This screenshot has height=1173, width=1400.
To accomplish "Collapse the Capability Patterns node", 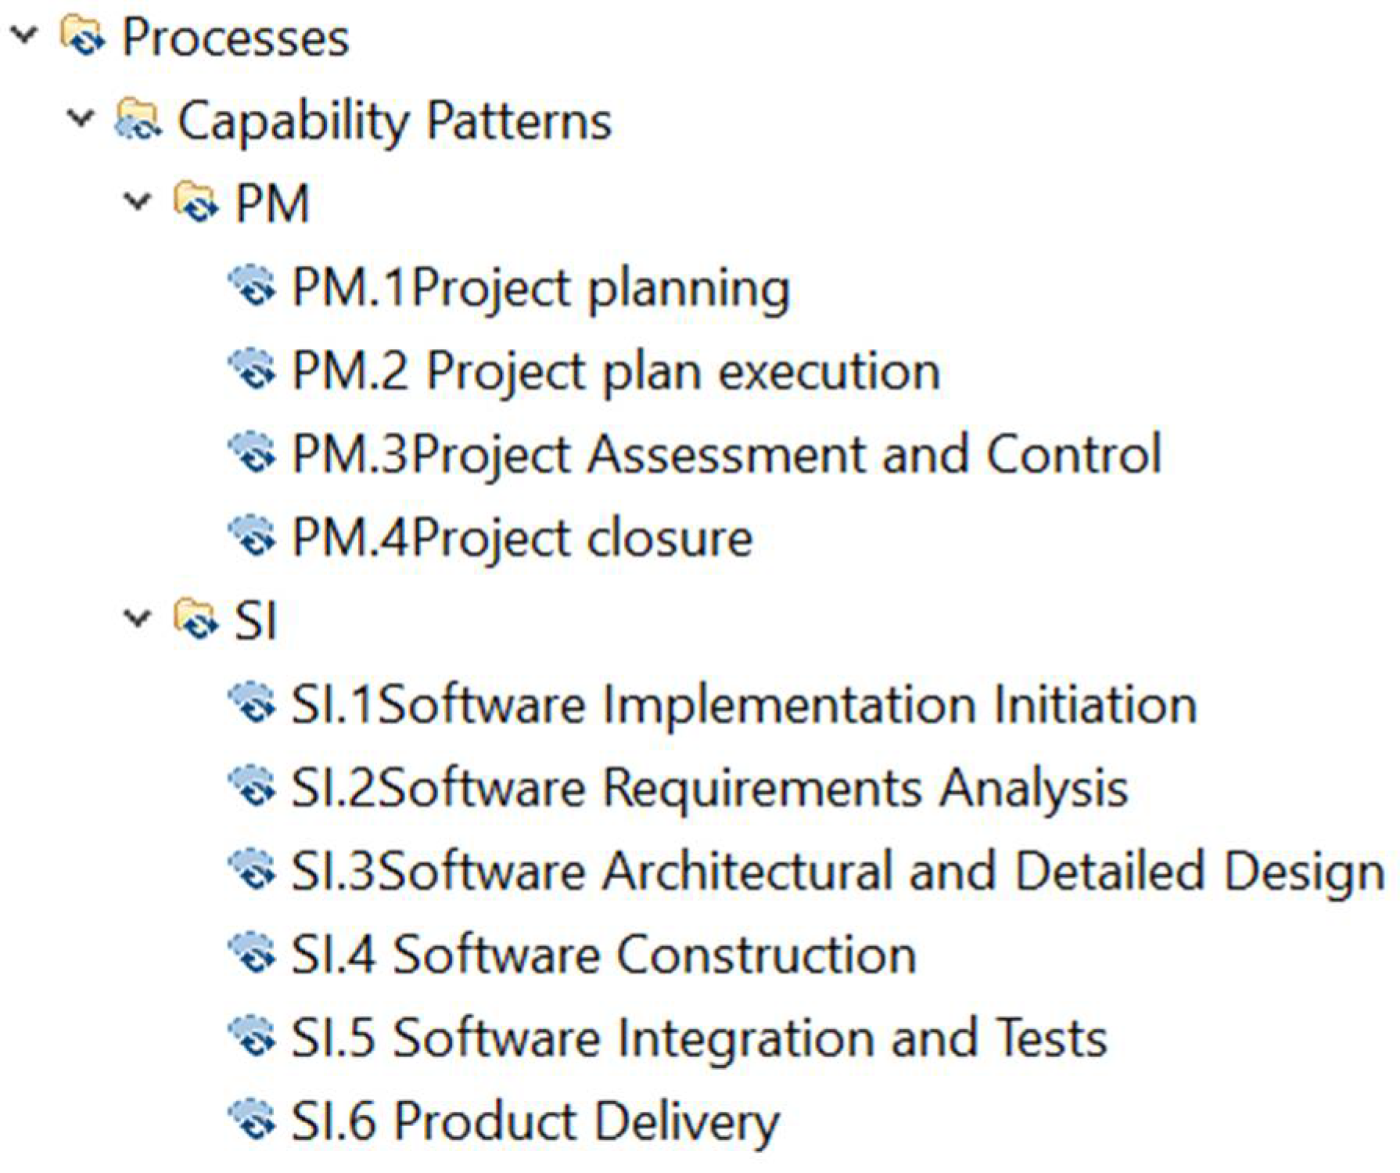I will (x=81, y=119).
